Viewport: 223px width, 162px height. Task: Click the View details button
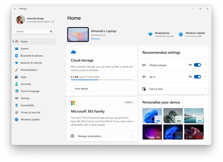point(81,89)
